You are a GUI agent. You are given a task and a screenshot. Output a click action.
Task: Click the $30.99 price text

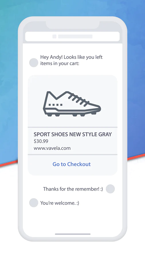pyautogui.click(x=41, y=141)
